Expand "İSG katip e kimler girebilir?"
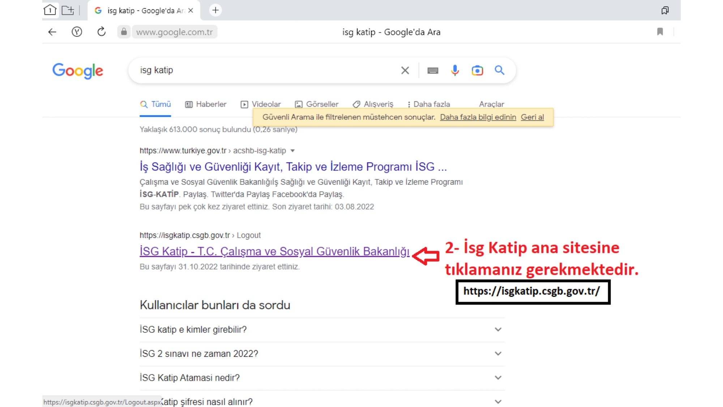Screen dimensions: 723x407 pos(498,330)
